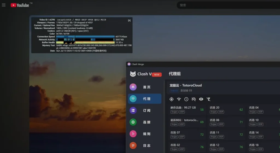
Task: Close the stats for nerds panel
Action: [x=129, y=20]
